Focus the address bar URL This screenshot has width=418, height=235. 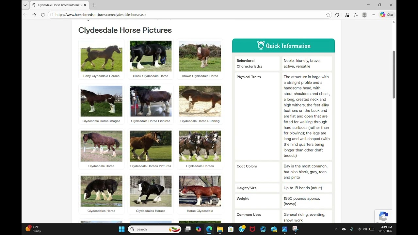click(x=101, y=15)
